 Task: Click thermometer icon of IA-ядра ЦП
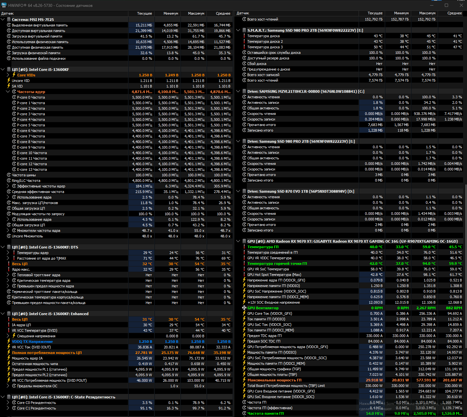click(x=9, y=325)
